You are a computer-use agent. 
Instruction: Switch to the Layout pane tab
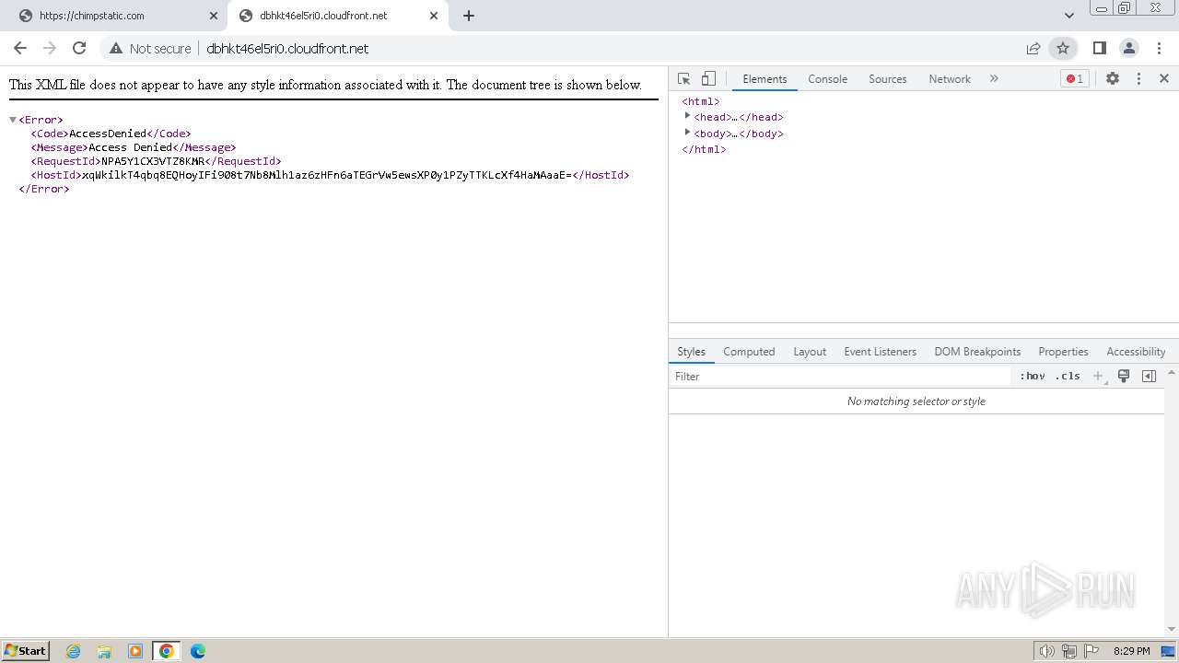[810, 352]
